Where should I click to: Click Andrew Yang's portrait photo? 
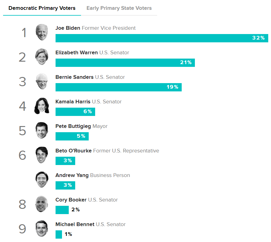42,179
